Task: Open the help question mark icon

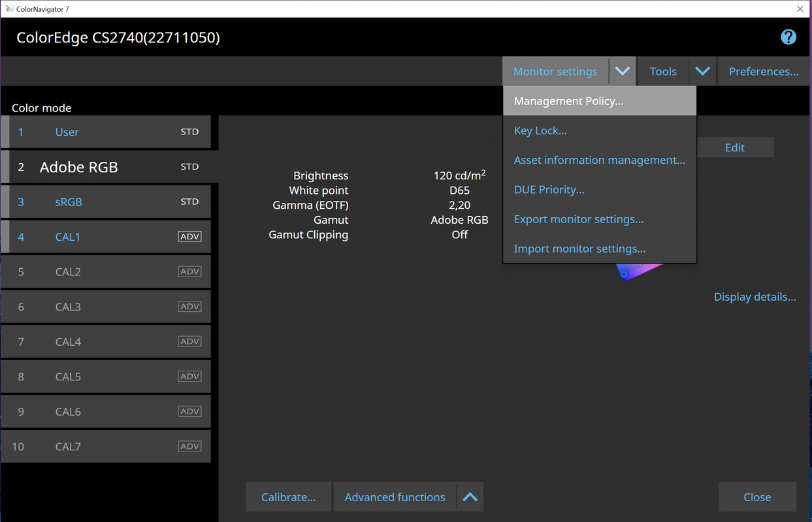Action: tap(788, 37)
